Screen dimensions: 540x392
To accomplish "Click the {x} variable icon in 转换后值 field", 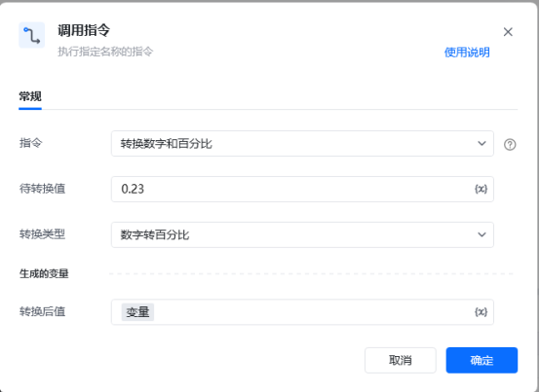I will [x=481, y=312].
